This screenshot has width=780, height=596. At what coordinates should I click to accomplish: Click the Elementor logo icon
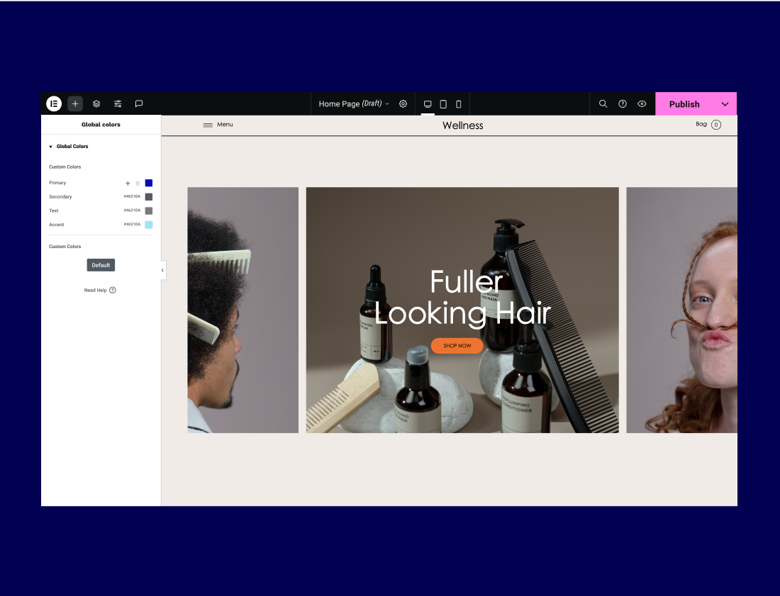point(54,103)
